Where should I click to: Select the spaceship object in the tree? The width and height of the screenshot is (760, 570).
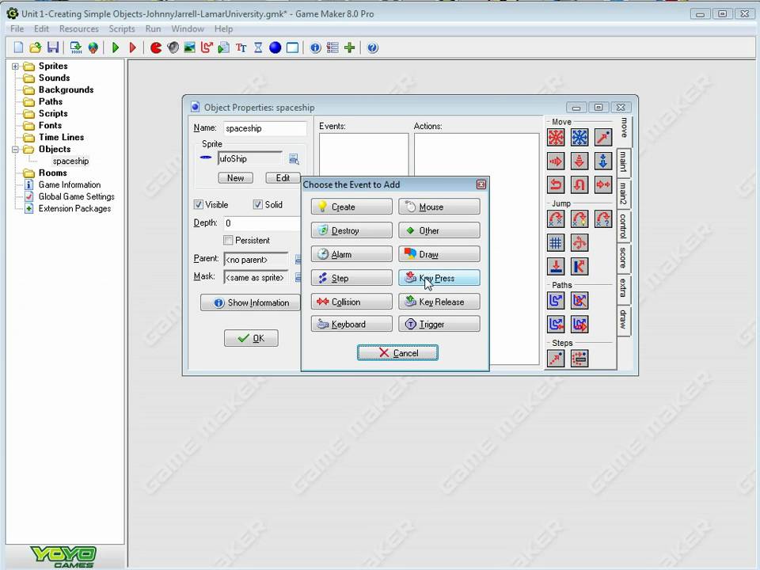pos(70,161)
